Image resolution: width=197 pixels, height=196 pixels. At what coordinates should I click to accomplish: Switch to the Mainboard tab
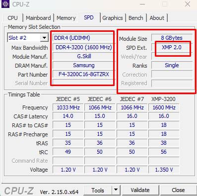coord(38,18)
